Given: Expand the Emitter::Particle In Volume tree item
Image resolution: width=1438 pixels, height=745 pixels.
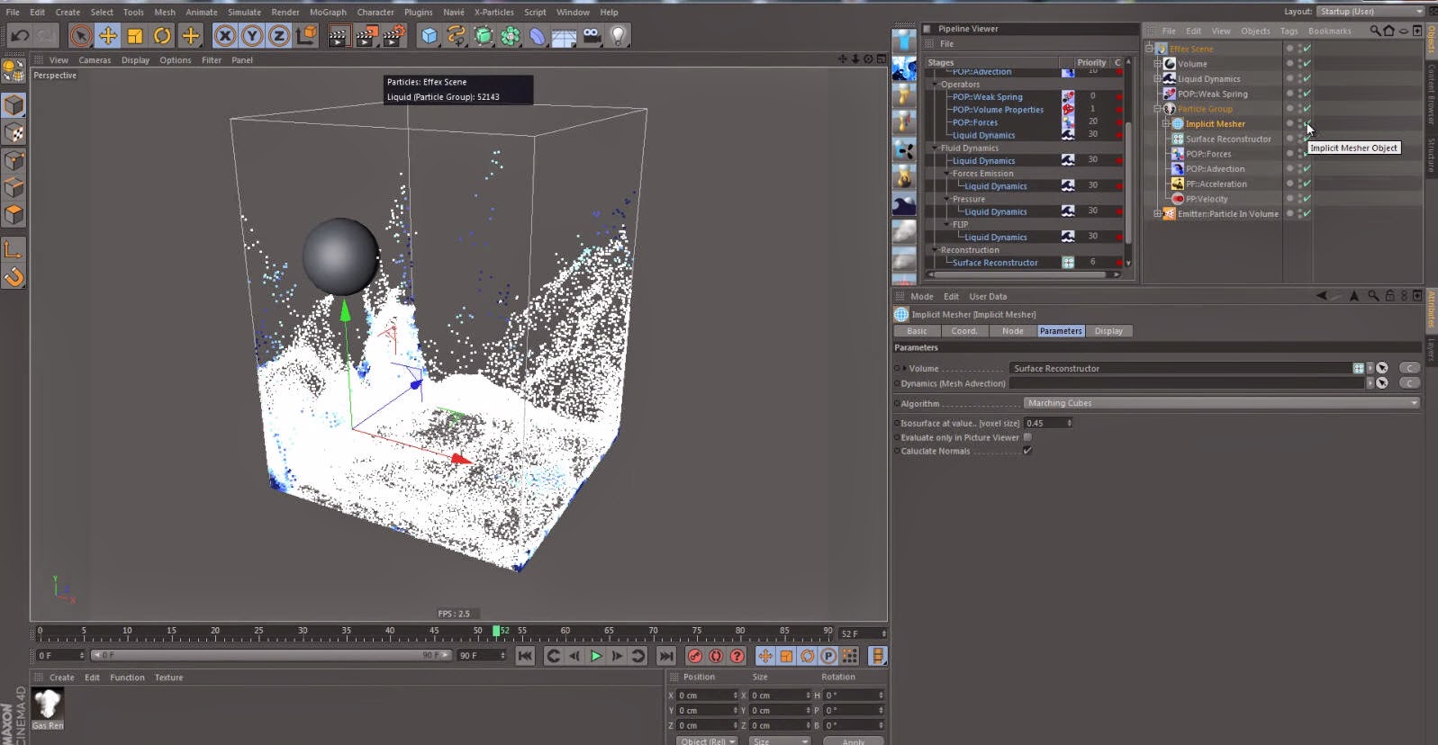Looking at the screenshot, I should point(1158,214).
